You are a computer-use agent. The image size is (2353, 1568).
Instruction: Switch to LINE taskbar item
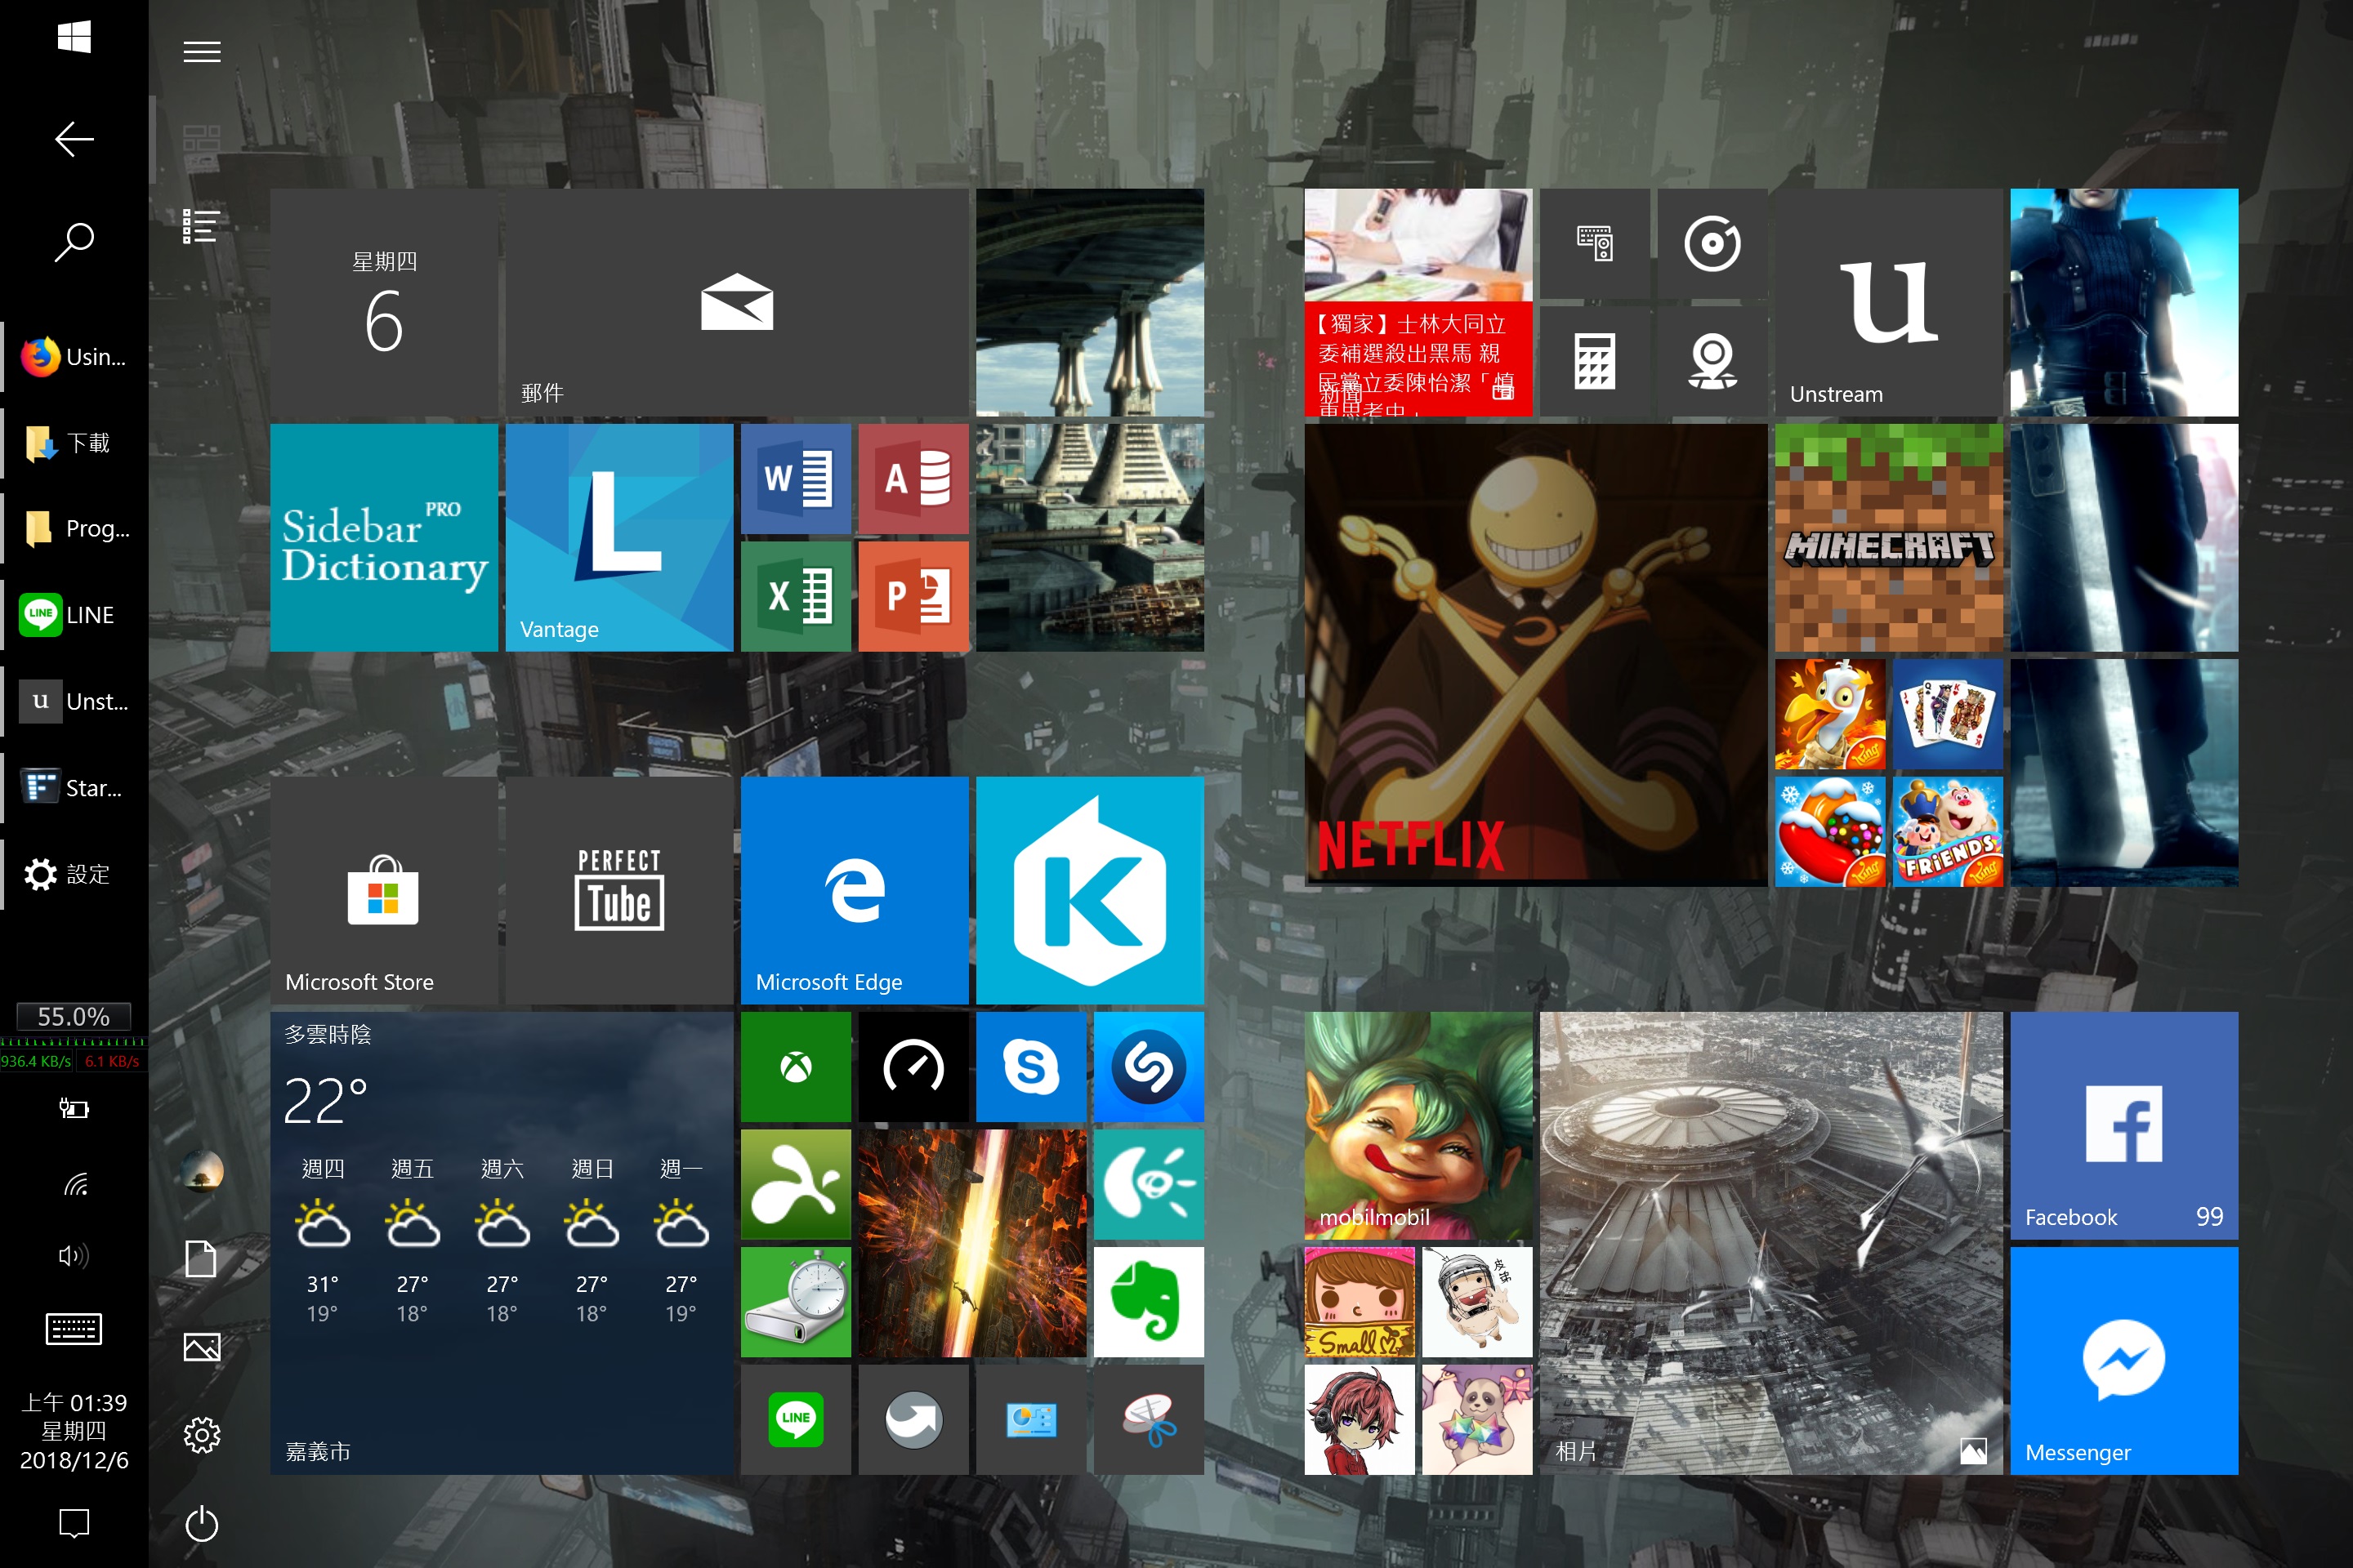74,615
